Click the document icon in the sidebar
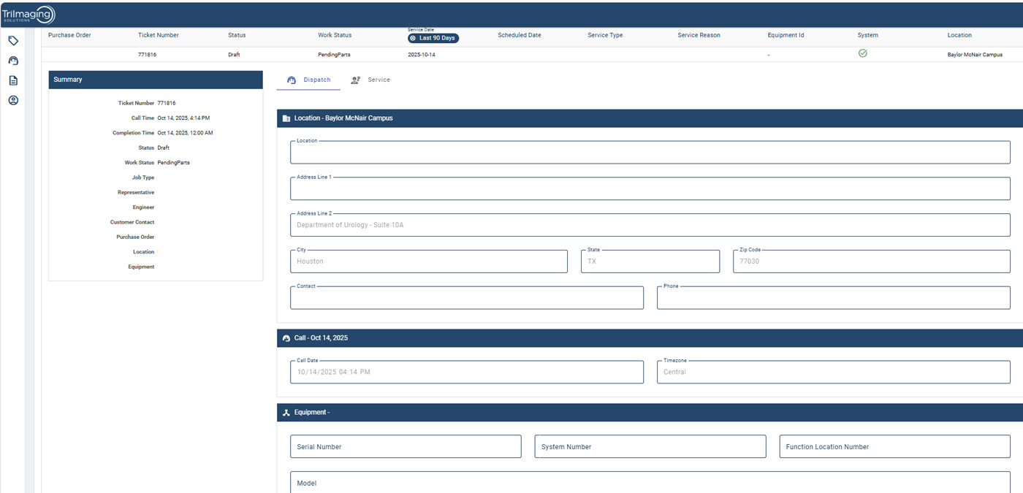1023x493 pixels. click(13, 80)
